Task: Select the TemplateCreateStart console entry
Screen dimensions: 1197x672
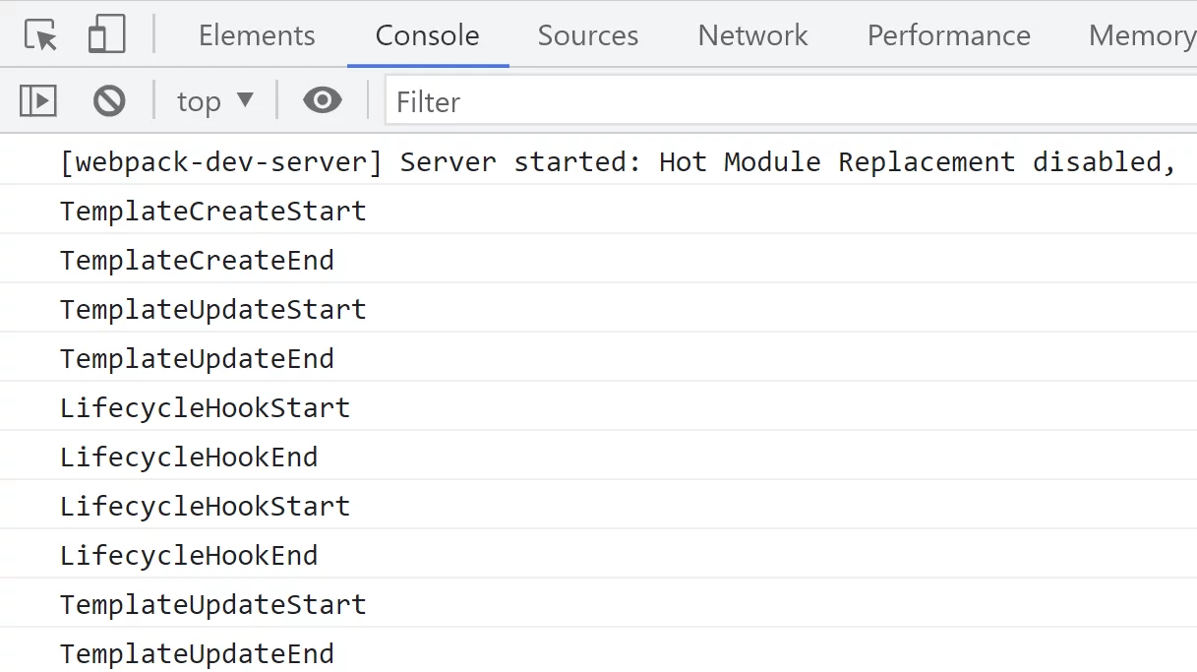Action: pos(212,210)
